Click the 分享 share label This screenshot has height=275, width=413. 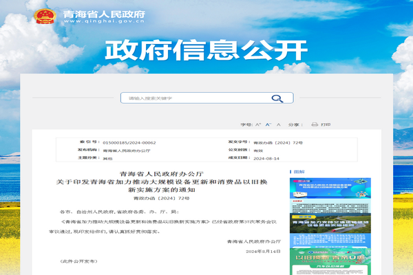tap(293, 124)
